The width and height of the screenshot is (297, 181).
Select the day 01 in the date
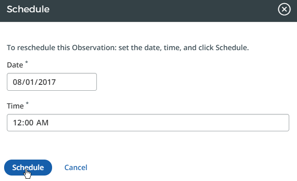pyautogui.click(x=30, y=82)
